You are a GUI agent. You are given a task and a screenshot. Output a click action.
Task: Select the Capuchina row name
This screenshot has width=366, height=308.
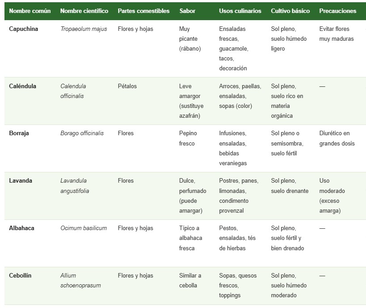pyautogui.click(x=24, y=29)
